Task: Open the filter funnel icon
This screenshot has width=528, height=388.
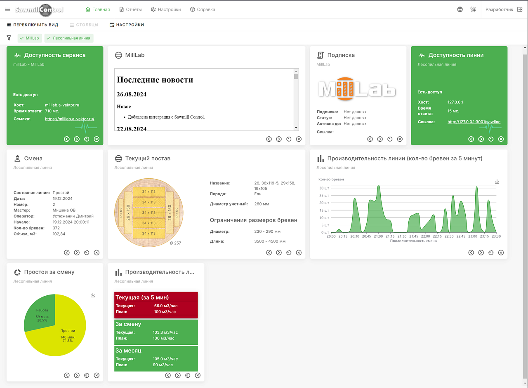Action: coord(9,38)
